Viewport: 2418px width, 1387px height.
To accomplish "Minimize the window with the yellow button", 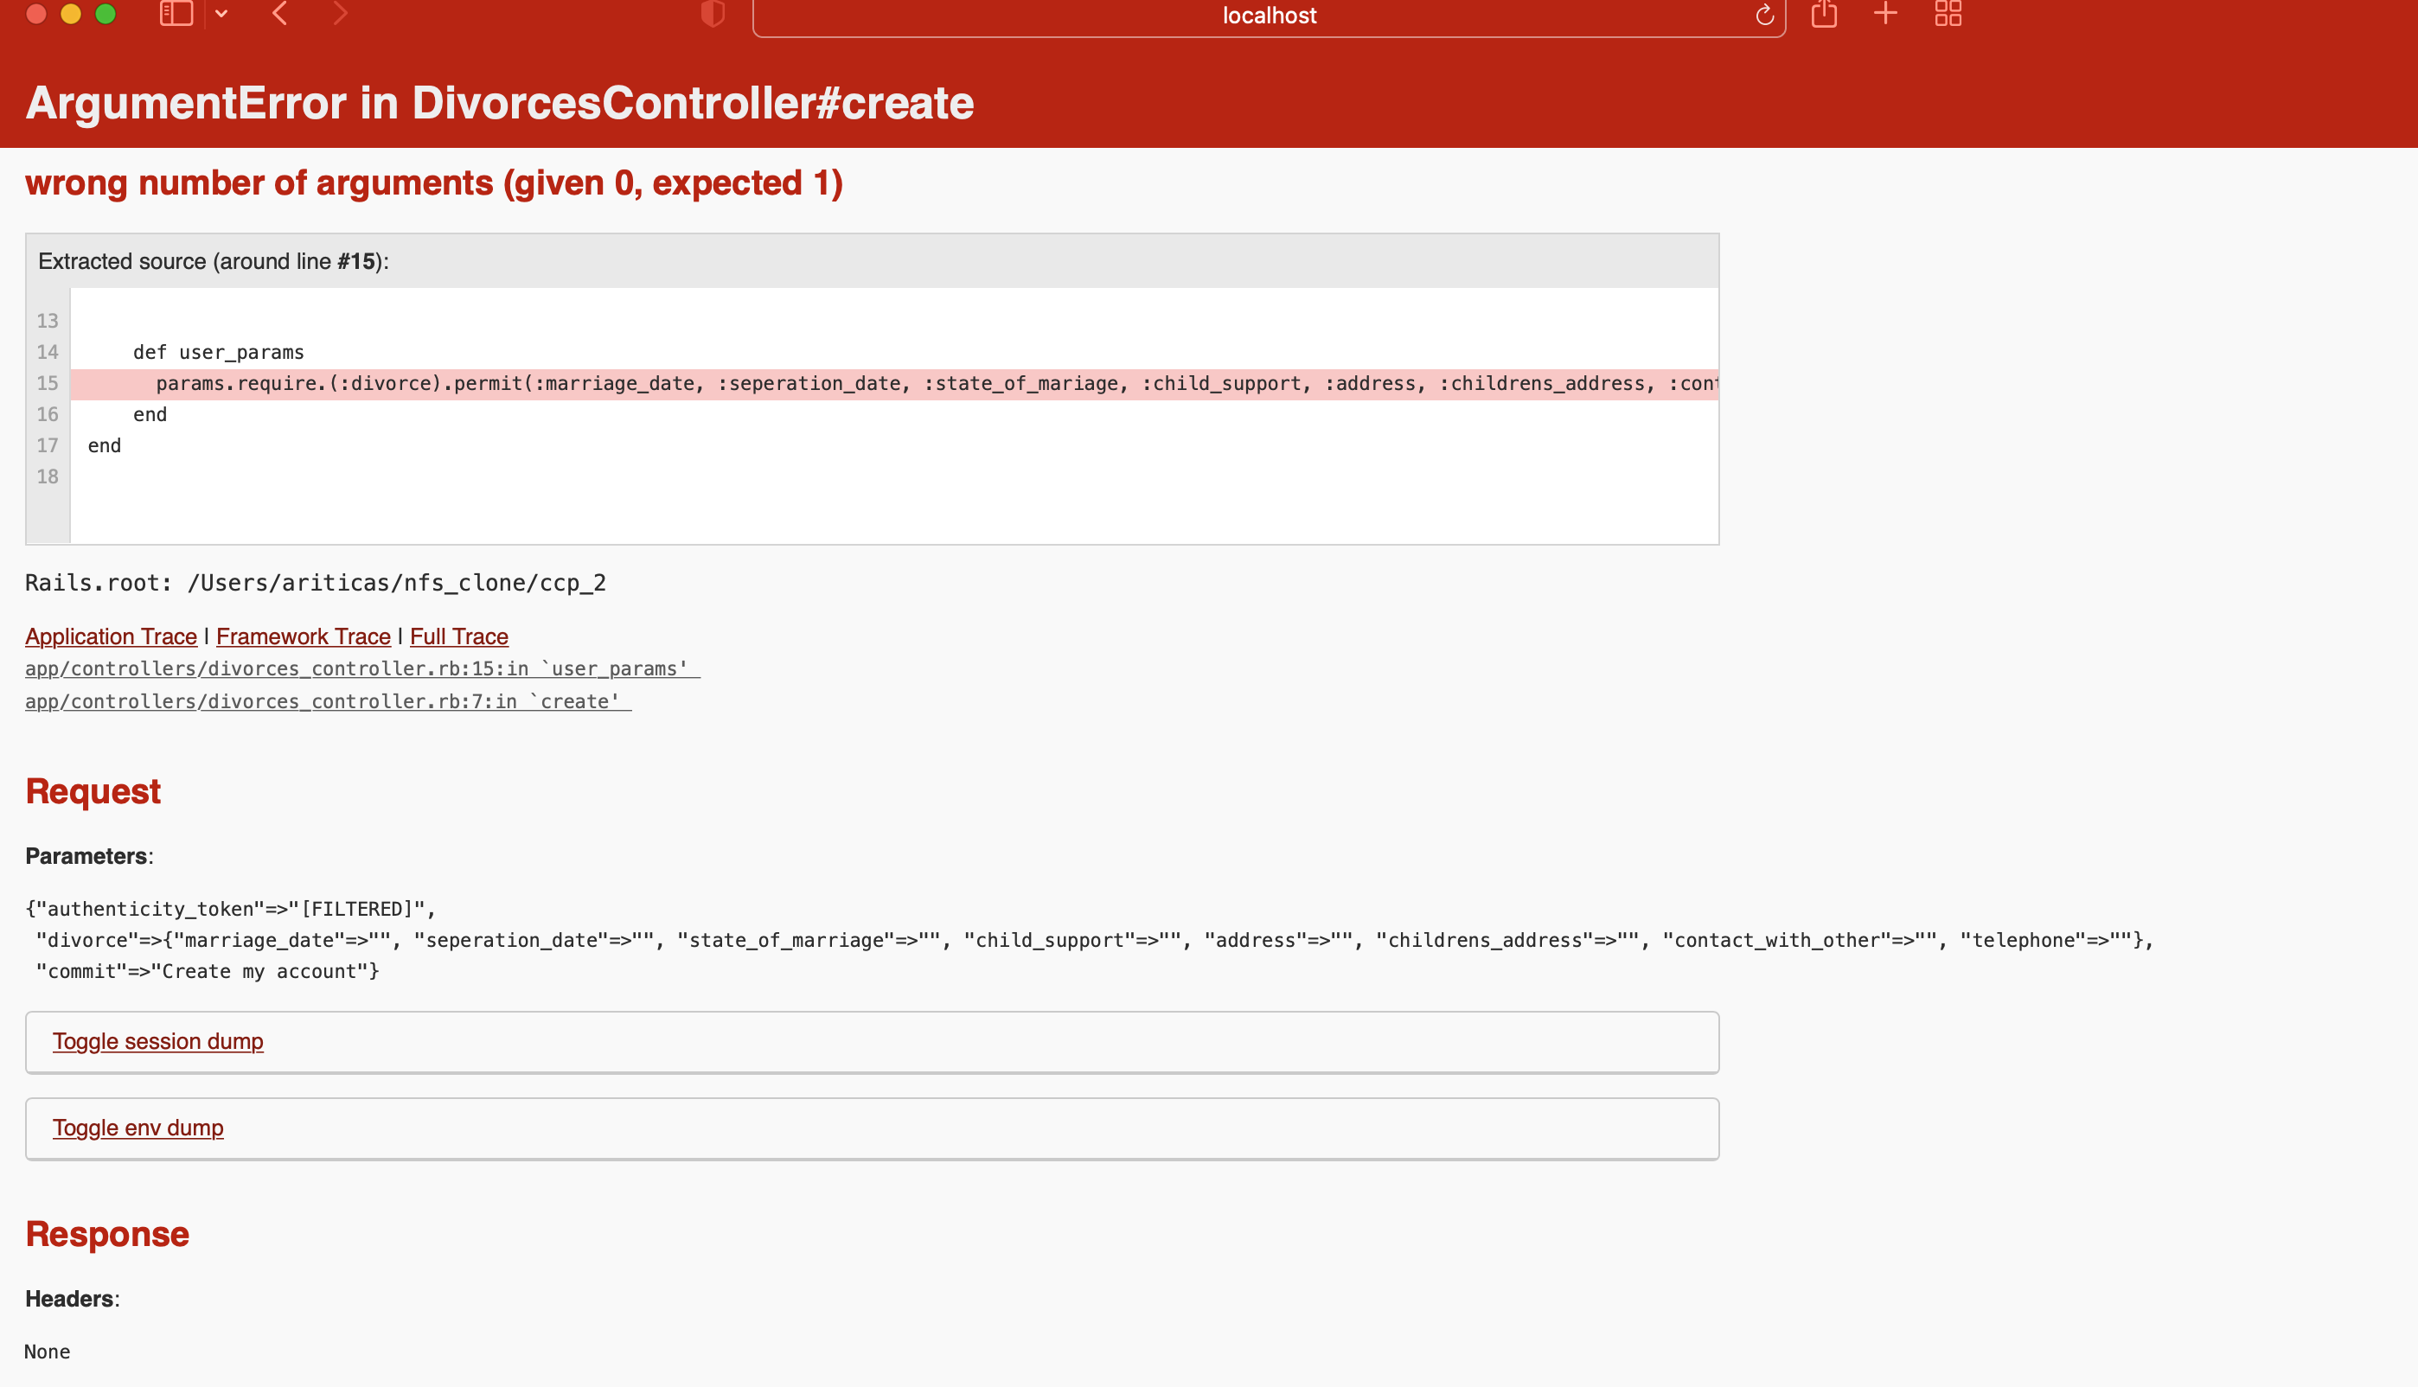I will click(x=71, y=13).
